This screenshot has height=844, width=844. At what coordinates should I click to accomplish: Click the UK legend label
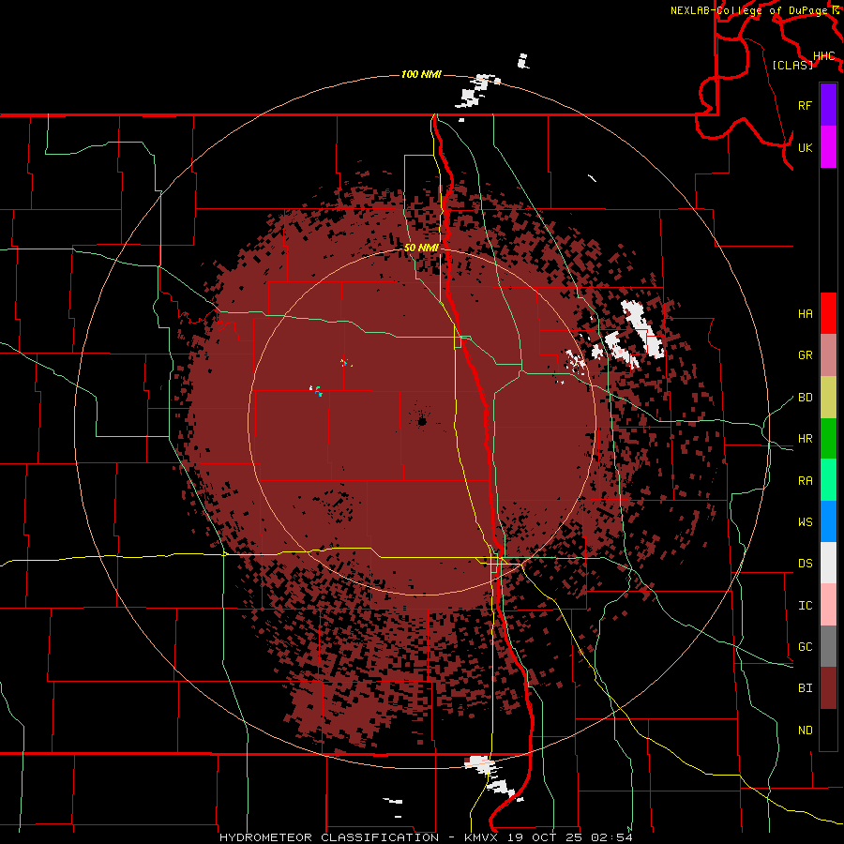[x=805, y=147]
